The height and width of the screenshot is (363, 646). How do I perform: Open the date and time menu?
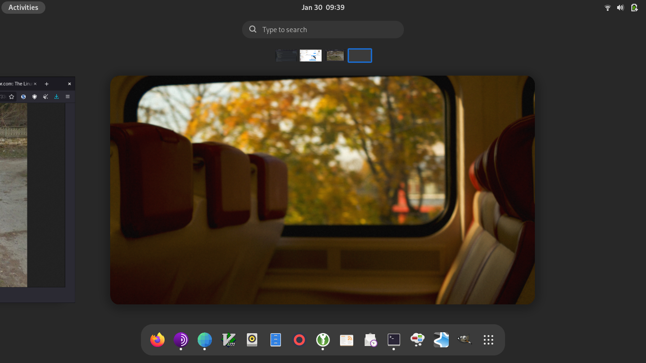coord(323,8)
